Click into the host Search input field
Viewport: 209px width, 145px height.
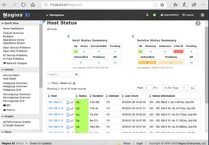(x=59, y=74)
